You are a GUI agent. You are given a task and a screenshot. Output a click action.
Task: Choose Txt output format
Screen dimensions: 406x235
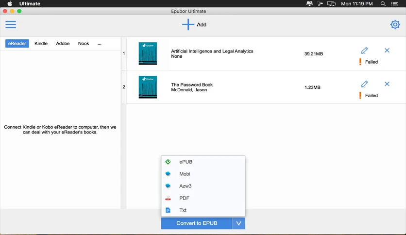tap(203, 210)
